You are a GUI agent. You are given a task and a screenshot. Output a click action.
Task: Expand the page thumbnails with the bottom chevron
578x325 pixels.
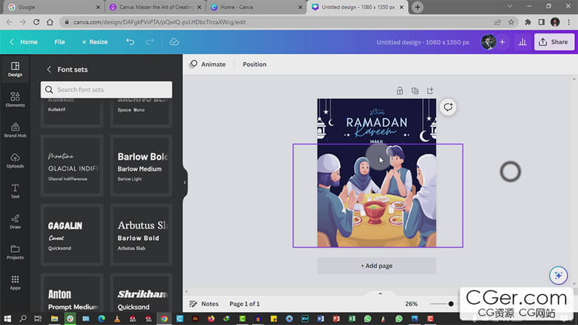[x=380, y=293]
